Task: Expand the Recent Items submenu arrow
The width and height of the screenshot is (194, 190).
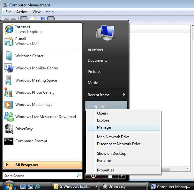Action: pyautogui.click(x=124, y=95)
